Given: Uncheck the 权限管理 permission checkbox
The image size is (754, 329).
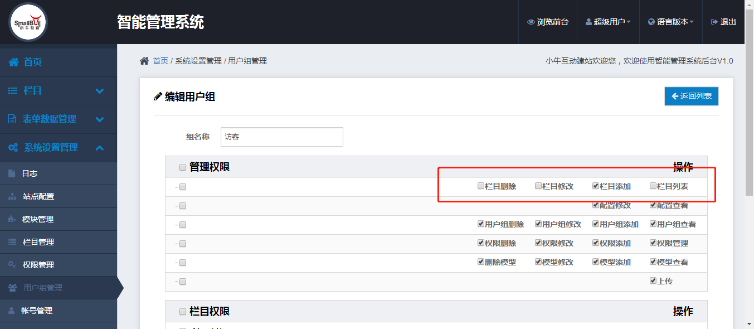Looking at the screenshot, I should coord(653,243).
